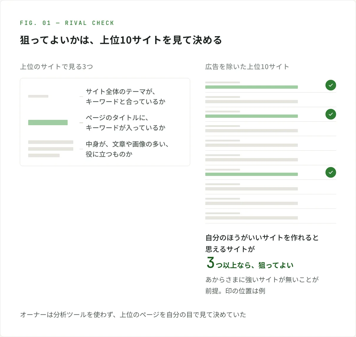Image resolution: width=356 pixels, height=337 pixels.
Task: Click the short grey bar beside 'サイト全体のテーマが'
Action: coord(38,96)
